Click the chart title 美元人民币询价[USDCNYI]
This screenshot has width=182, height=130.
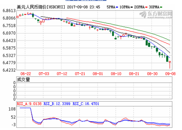[x=41, y=7]
